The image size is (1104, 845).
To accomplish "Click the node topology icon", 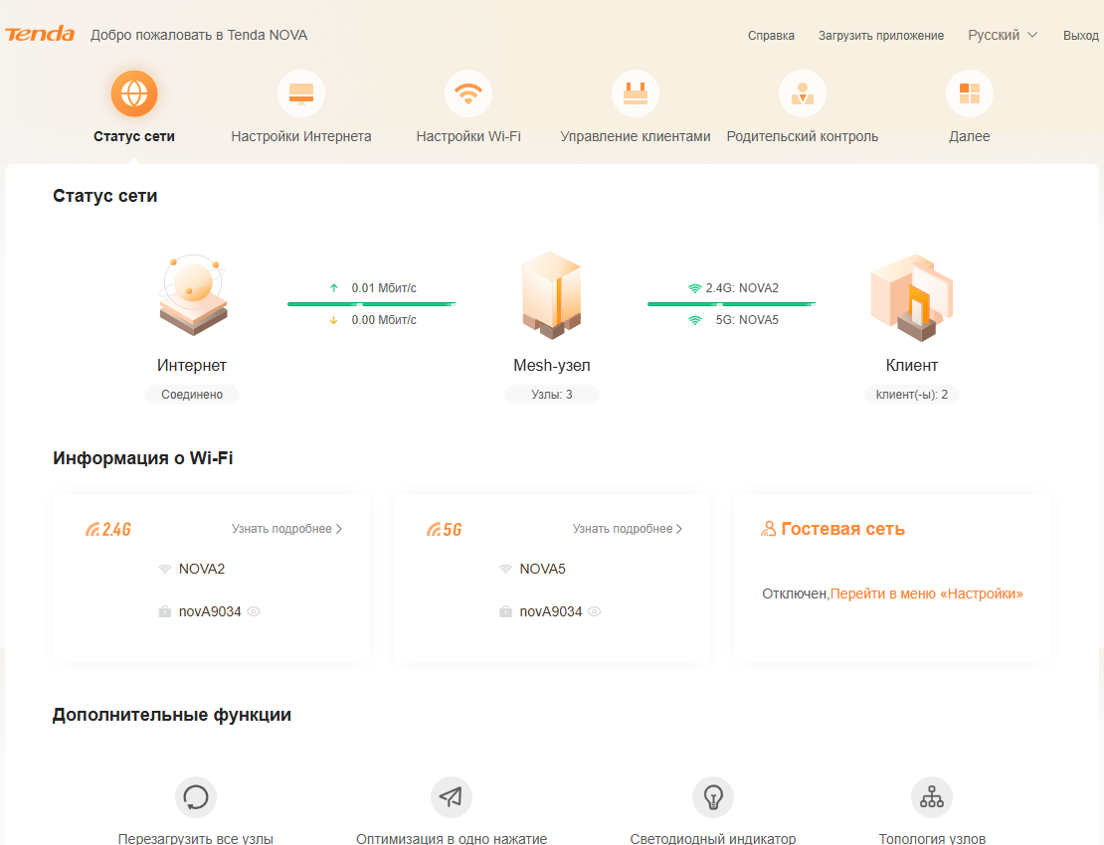I will (932, 797).
